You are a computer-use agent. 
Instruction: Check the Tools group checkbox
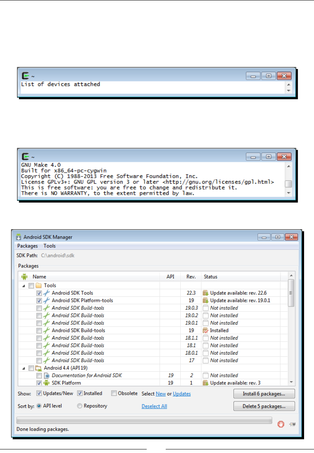tap(31, 286)
